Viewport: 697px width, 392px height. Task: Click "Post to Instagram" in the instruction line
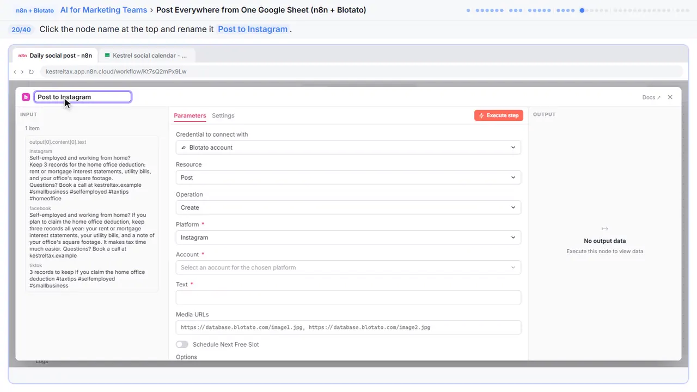[x=253, y=29]
